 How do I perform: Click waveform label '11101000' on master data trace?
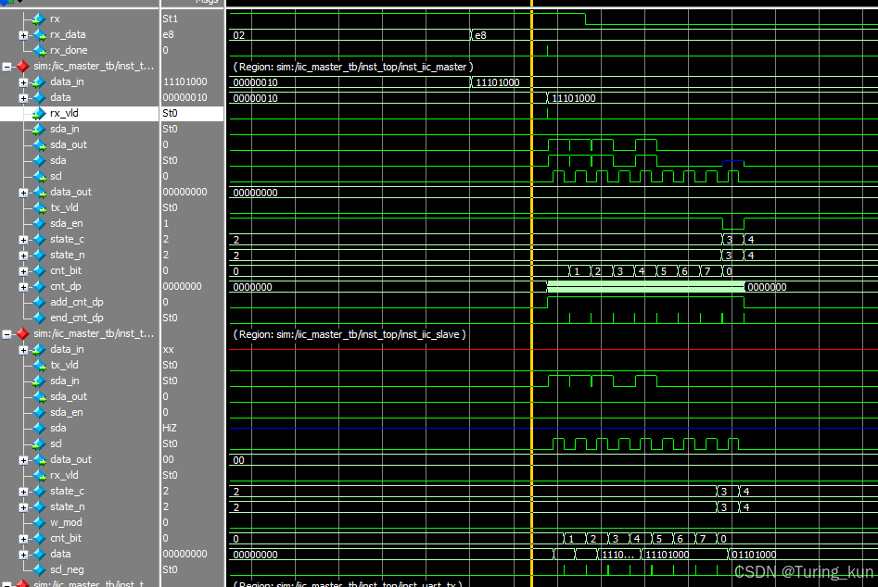point(573,98)
